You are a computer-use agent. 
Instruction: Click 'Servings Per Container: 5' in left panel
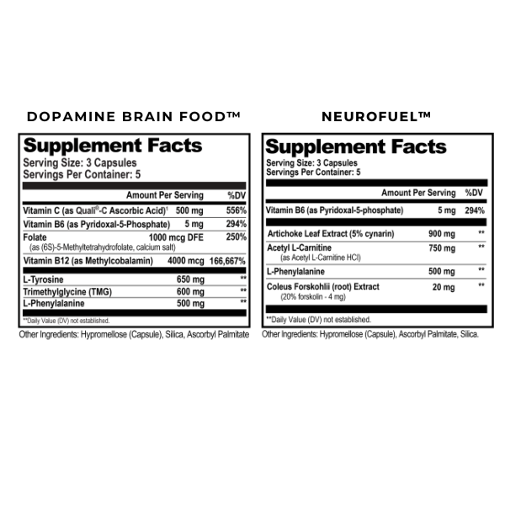pos(82,174)
